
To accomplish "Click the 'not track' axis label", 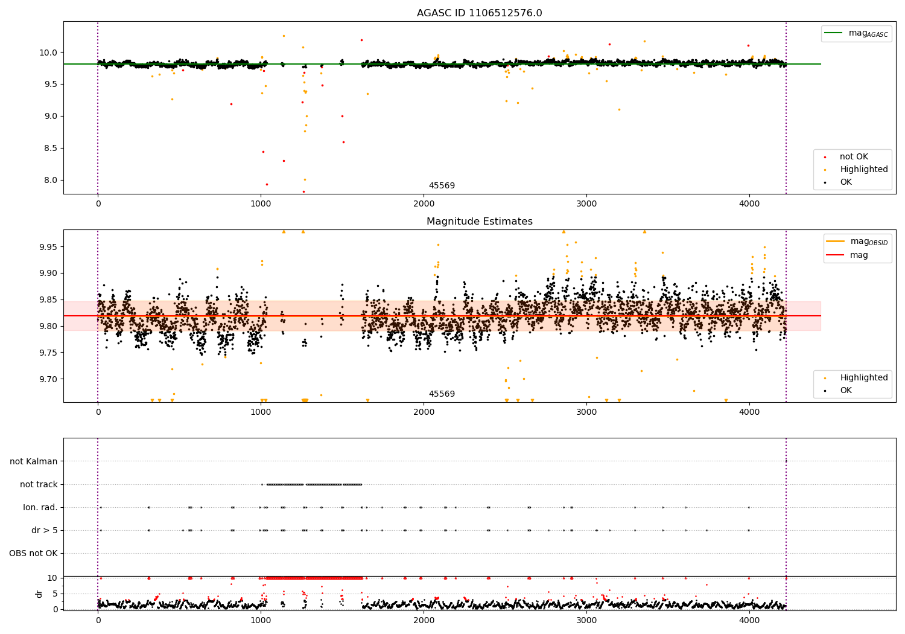I will (x=39, y=484).
